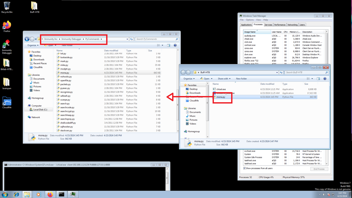This screenshot has height=198, width=352.
Task: Show hidden system tray icons arrow
Action: [320, 195]
